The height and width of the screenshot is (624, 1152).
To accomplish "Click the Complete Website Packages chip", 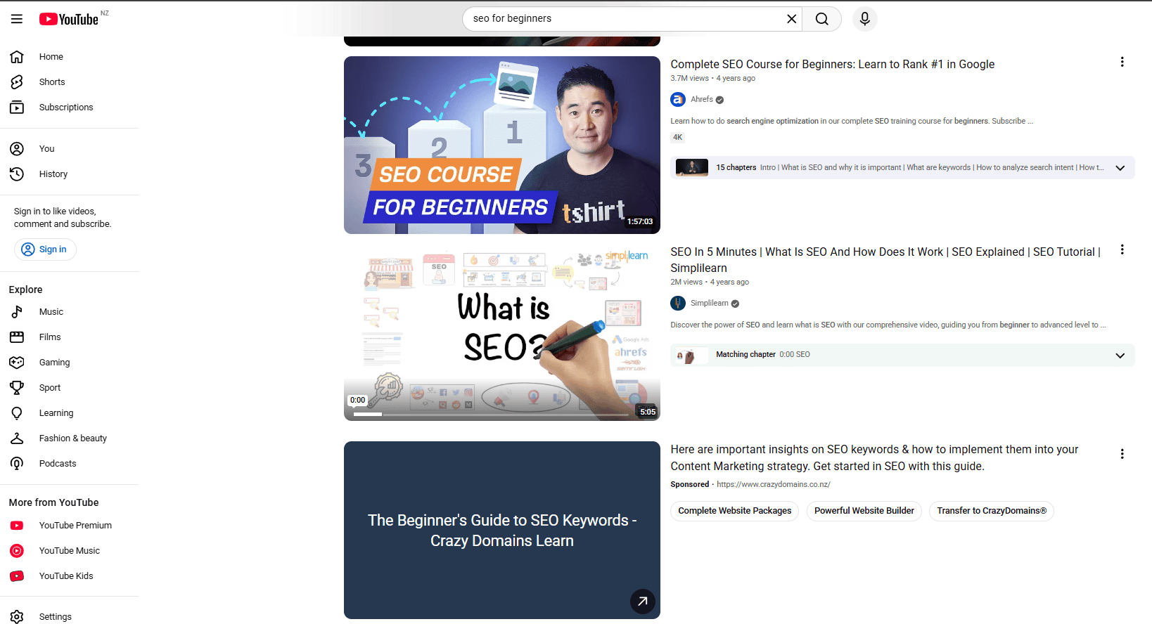I will [x=734, y=511].
